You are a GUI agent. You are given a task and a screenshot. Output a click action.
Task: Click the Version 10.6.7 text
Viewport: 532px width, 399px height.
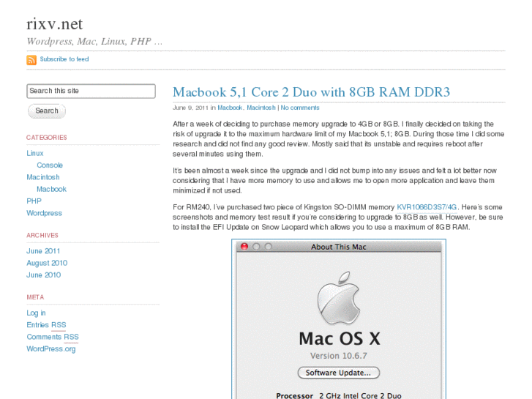coord(339,356)
